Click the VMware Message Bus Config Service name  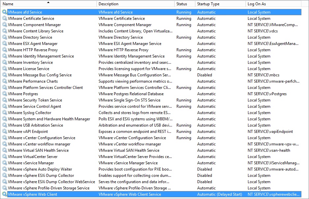40,75
